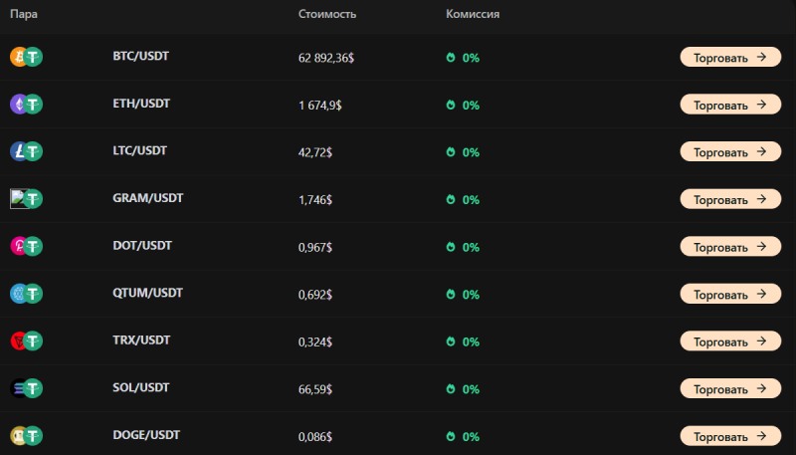The image size is (796, 455).
Task: Click the Tether icon in the BTC/USDT row
Action: point(33,57)
